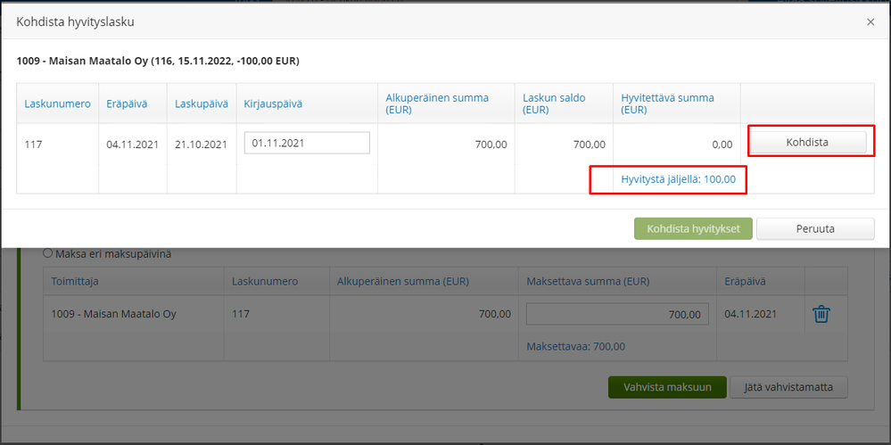Click the Kohdista button for invoice 117
This screenshot has height=445, width=891.
point(807,142)
